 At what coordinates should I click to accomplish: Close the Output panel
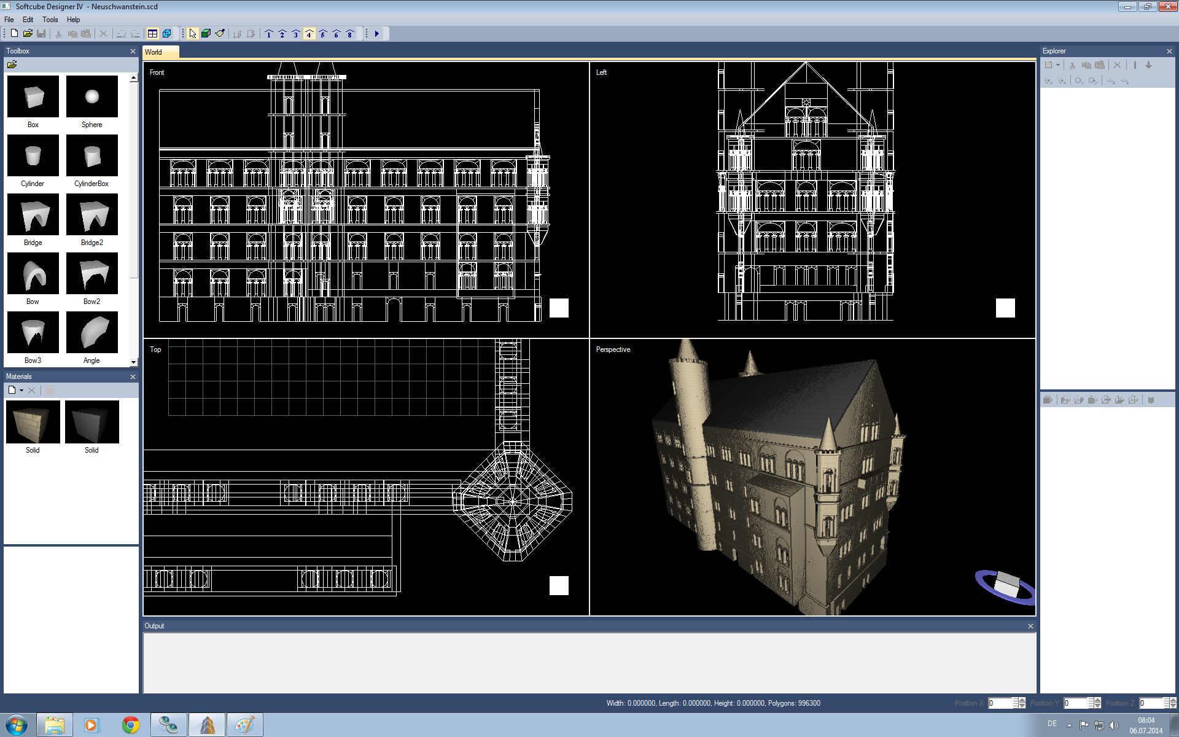click(1030, 626)
